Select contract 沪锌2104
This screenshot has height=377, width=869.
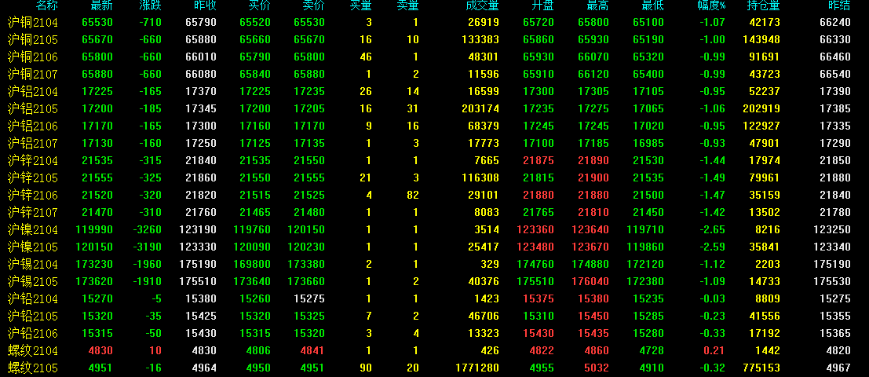33,161
